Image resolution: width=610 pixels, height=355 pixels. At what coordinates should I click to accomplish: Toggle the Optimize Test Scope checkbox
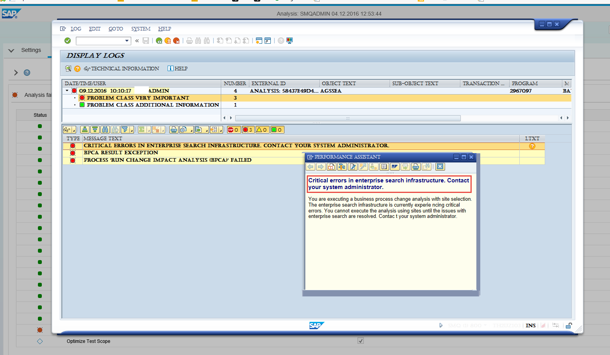(361, 341)
